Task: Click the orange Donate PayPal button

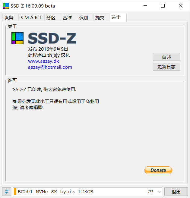Action: click(x=158, y=170)
